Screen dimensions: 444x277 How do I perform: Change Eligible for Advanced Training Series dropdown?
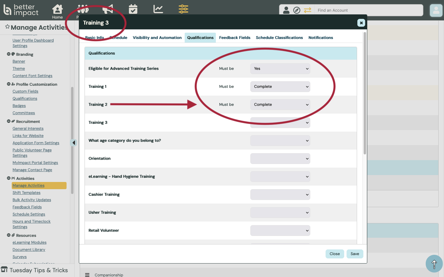[x=280, y=69]
